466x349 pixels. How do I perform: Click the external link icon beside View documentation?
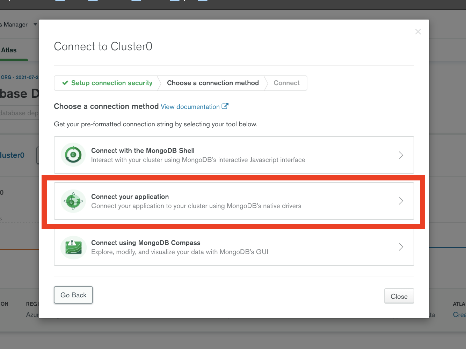point(225,106)
